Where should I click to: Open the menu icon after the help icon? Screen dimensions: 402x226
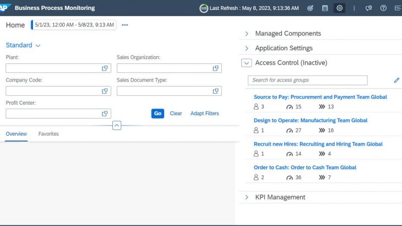(398, 8)
